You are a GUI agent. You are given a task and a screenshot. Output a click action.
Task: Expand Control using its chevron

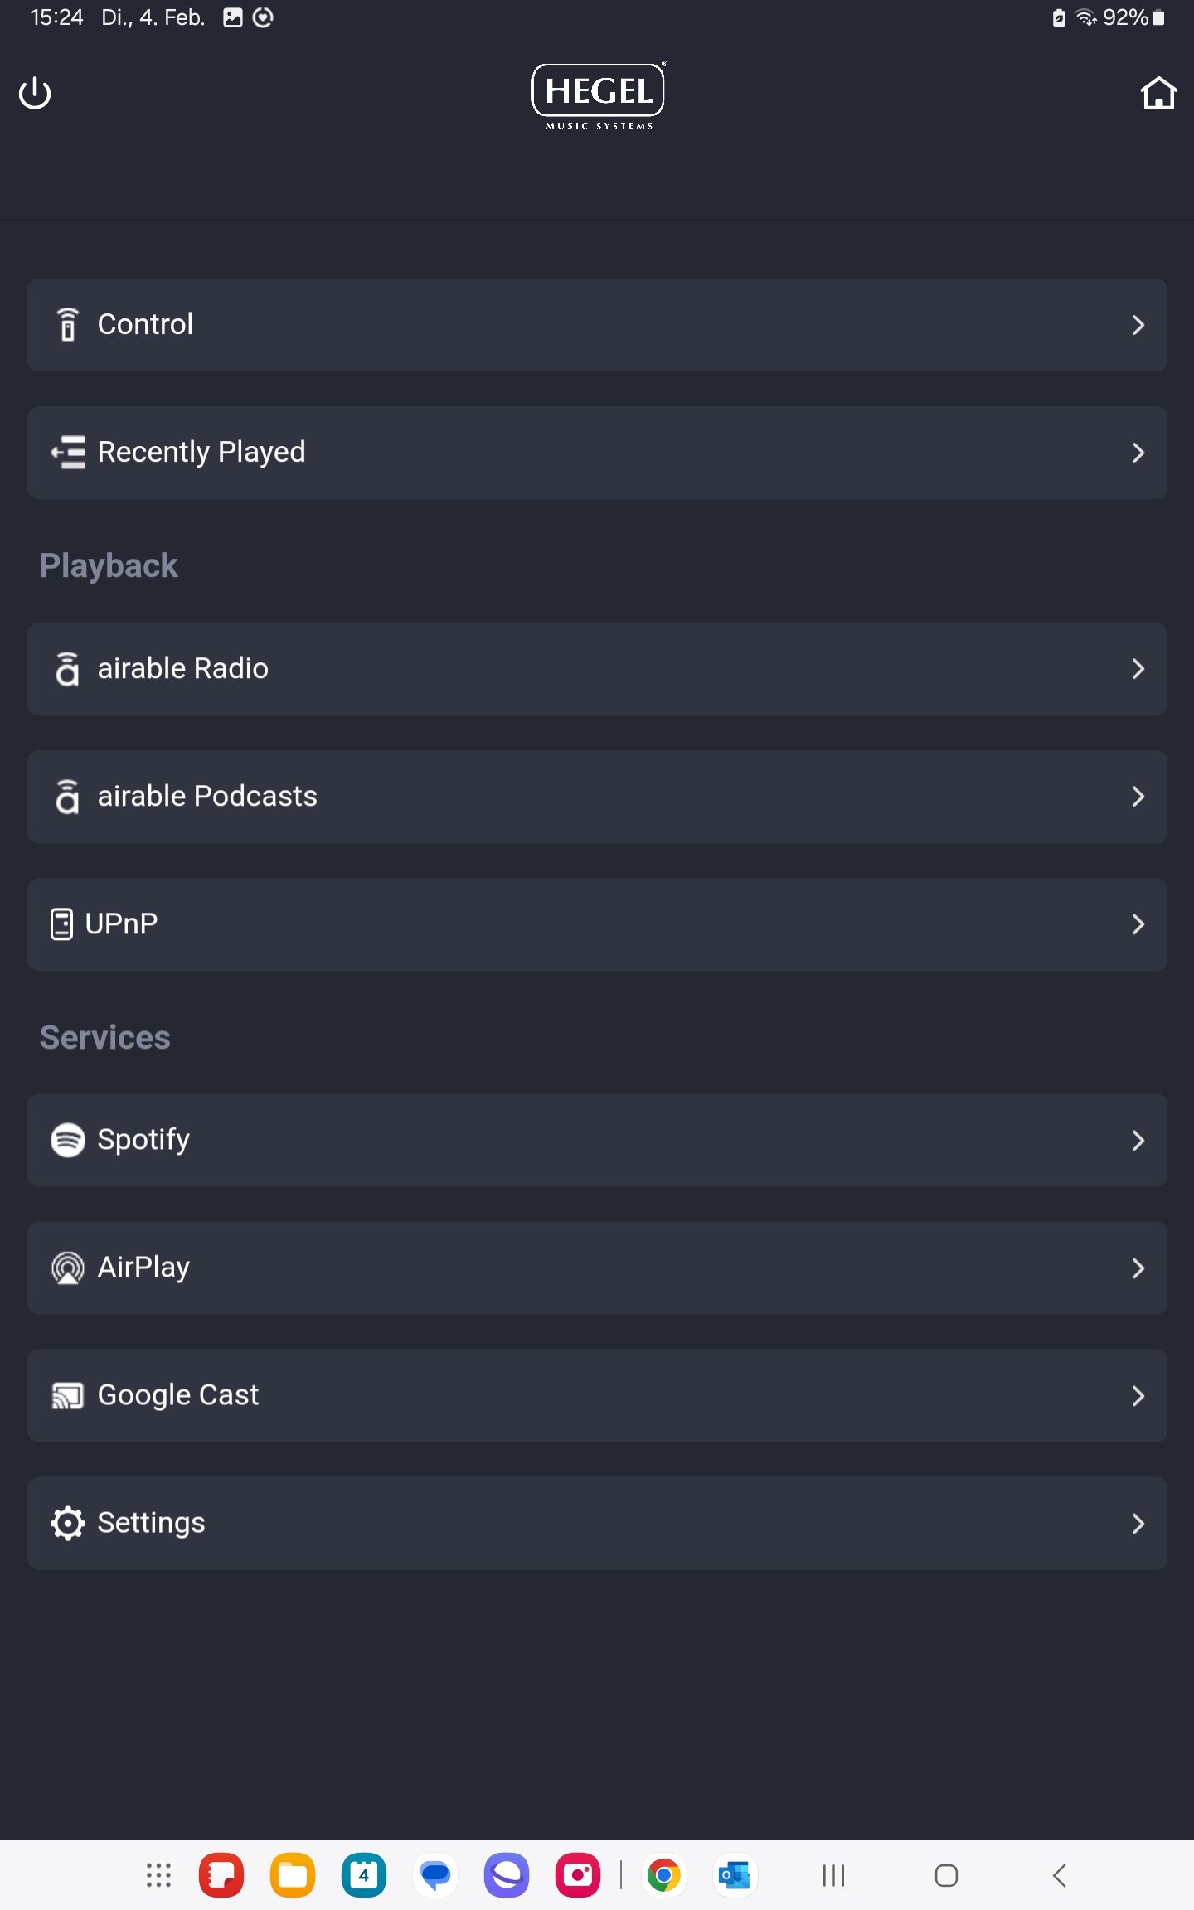point(1138,325)
